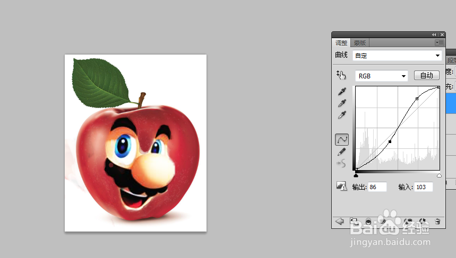
Task: Click the 自动 auto button
Action: point(427,75)
